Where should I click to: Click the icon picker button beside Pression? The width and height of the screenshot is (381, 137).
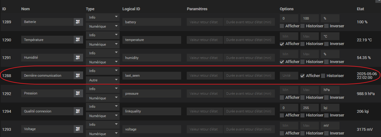(78, 93)
